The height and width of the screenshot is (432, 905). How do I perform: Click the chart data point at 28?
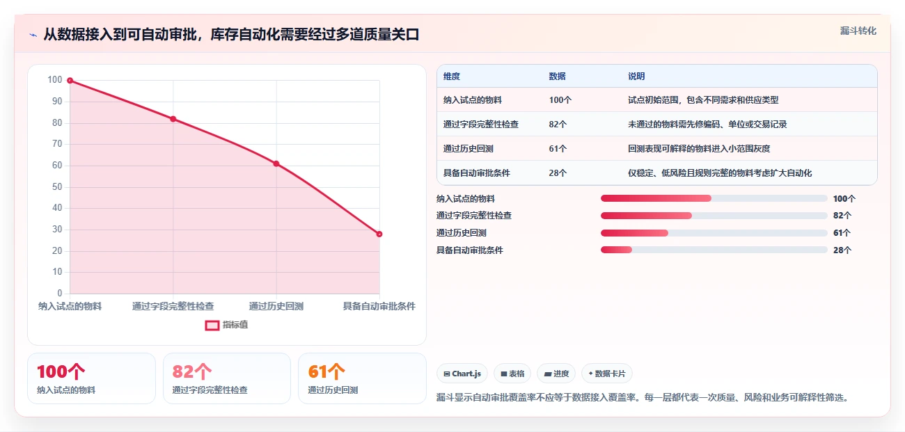click(x=379, y=234)
